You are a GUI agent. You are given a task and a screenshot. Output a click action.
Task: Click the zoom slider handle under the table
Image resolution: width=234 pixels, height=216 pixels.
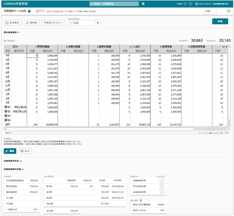point(210,133)
